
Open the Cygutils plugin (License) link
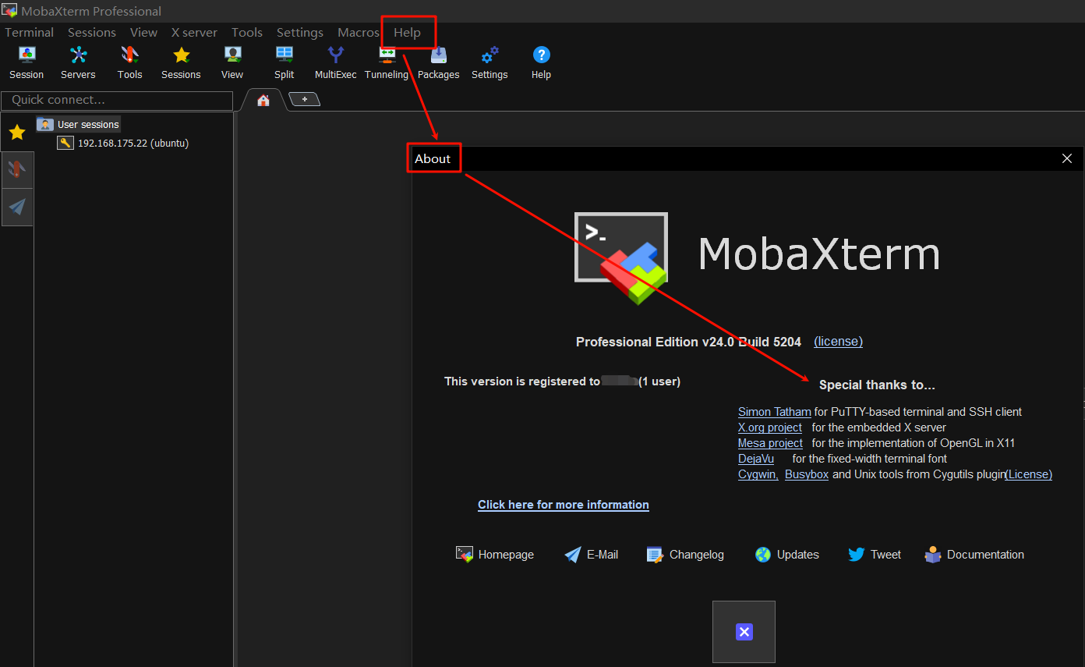[1029, 474]
